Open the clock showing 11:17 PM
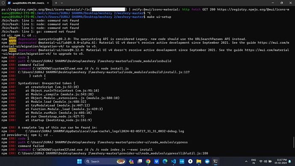295x166 pixels. [x=280, y=161]
